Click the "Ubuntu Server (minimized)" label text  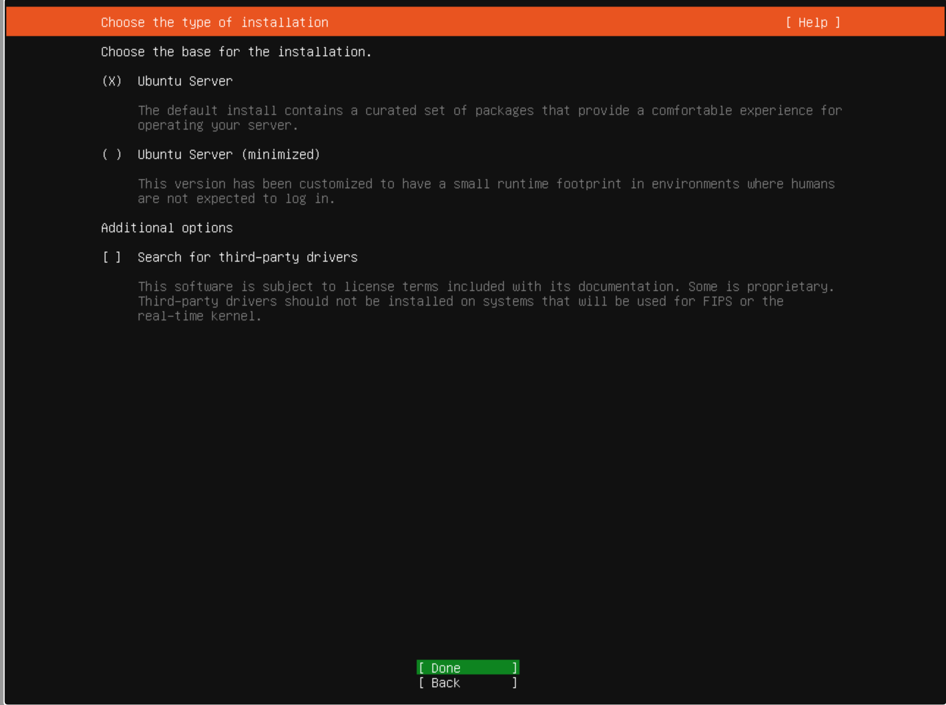228,155
